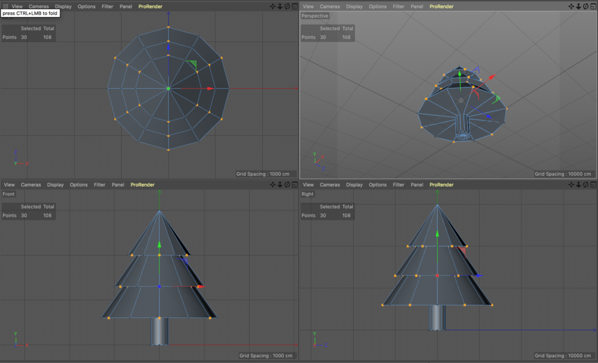Image resolution: width=598 pixels, height=363 pixels.
Task: Click the zoom camera icon in the Front viewport
Action: coord(280,184)
